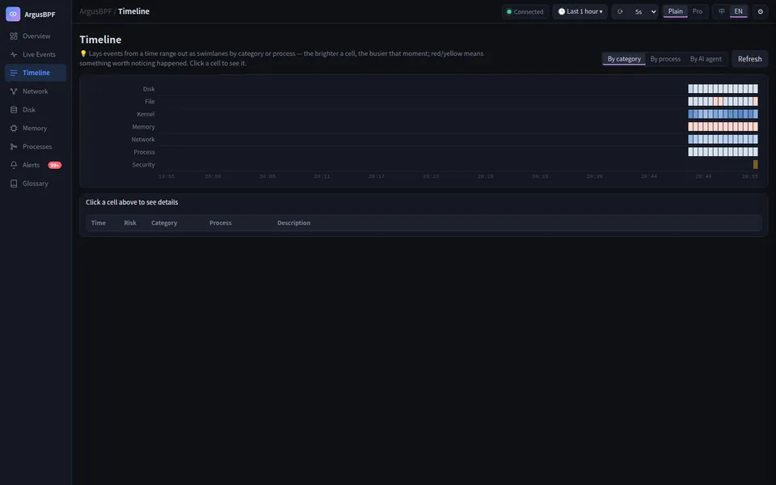The image size is (776, 485).
Task: Open Glossary via its book icon
Action: point(14,183)
